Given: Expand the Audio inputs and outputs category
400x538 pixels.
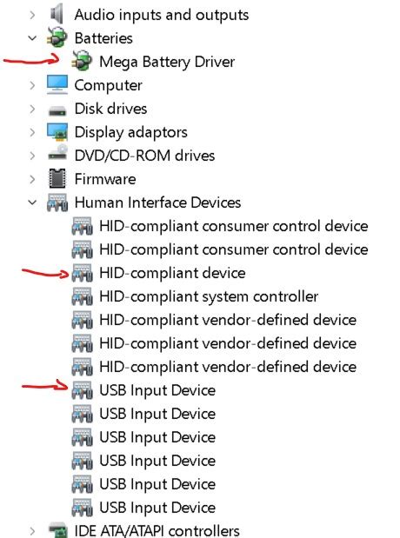Looking at the screenshot, I should pyautogui.click(x=32, y=15).
